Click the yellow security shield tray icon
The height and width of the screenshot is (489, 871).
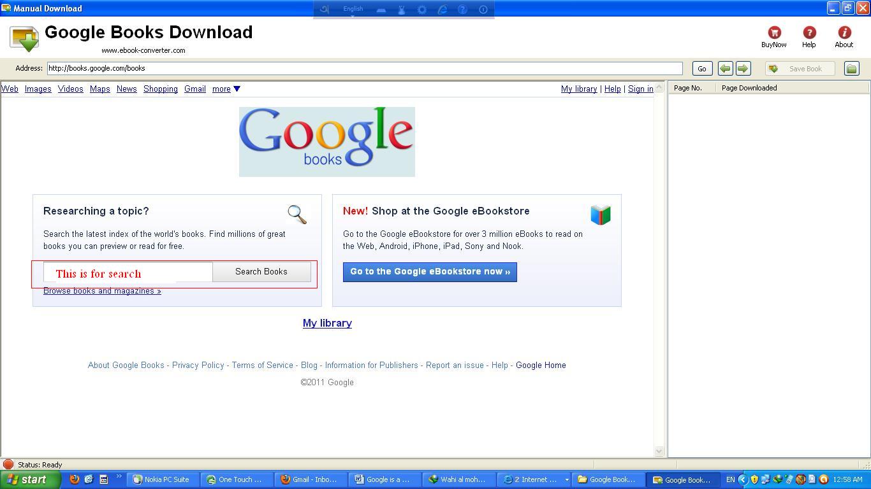pyautogui.click(x=754, y=479)
